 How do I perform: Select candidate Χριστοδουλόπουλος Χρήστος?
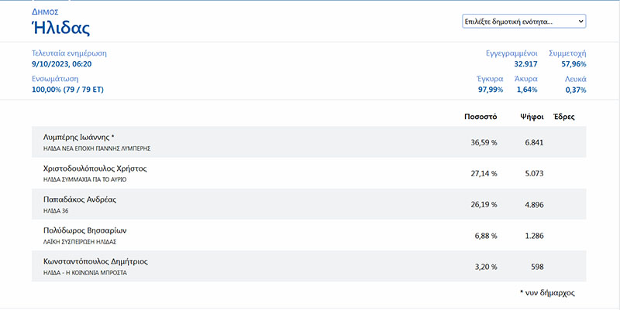tap(95, 168)
